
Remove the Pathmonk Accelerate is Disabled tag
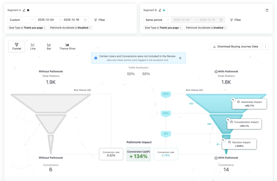pyautogui.click(x=90, y=28)
